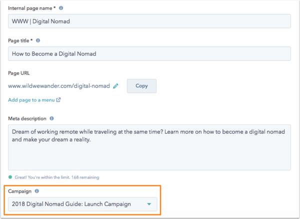Open info tooltip beside Page title
300x219 pixels.
38,41
